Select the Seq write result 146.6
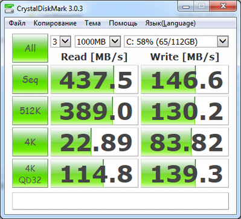This screenshot has width=241, height=219. [x=185, y=80]
